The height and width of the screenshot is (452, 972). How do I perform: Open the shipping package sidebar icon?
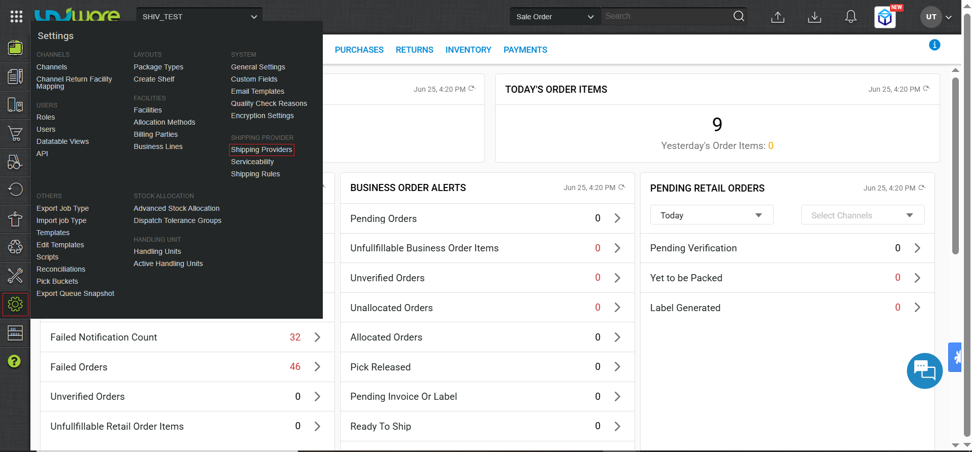click(15, 219)
